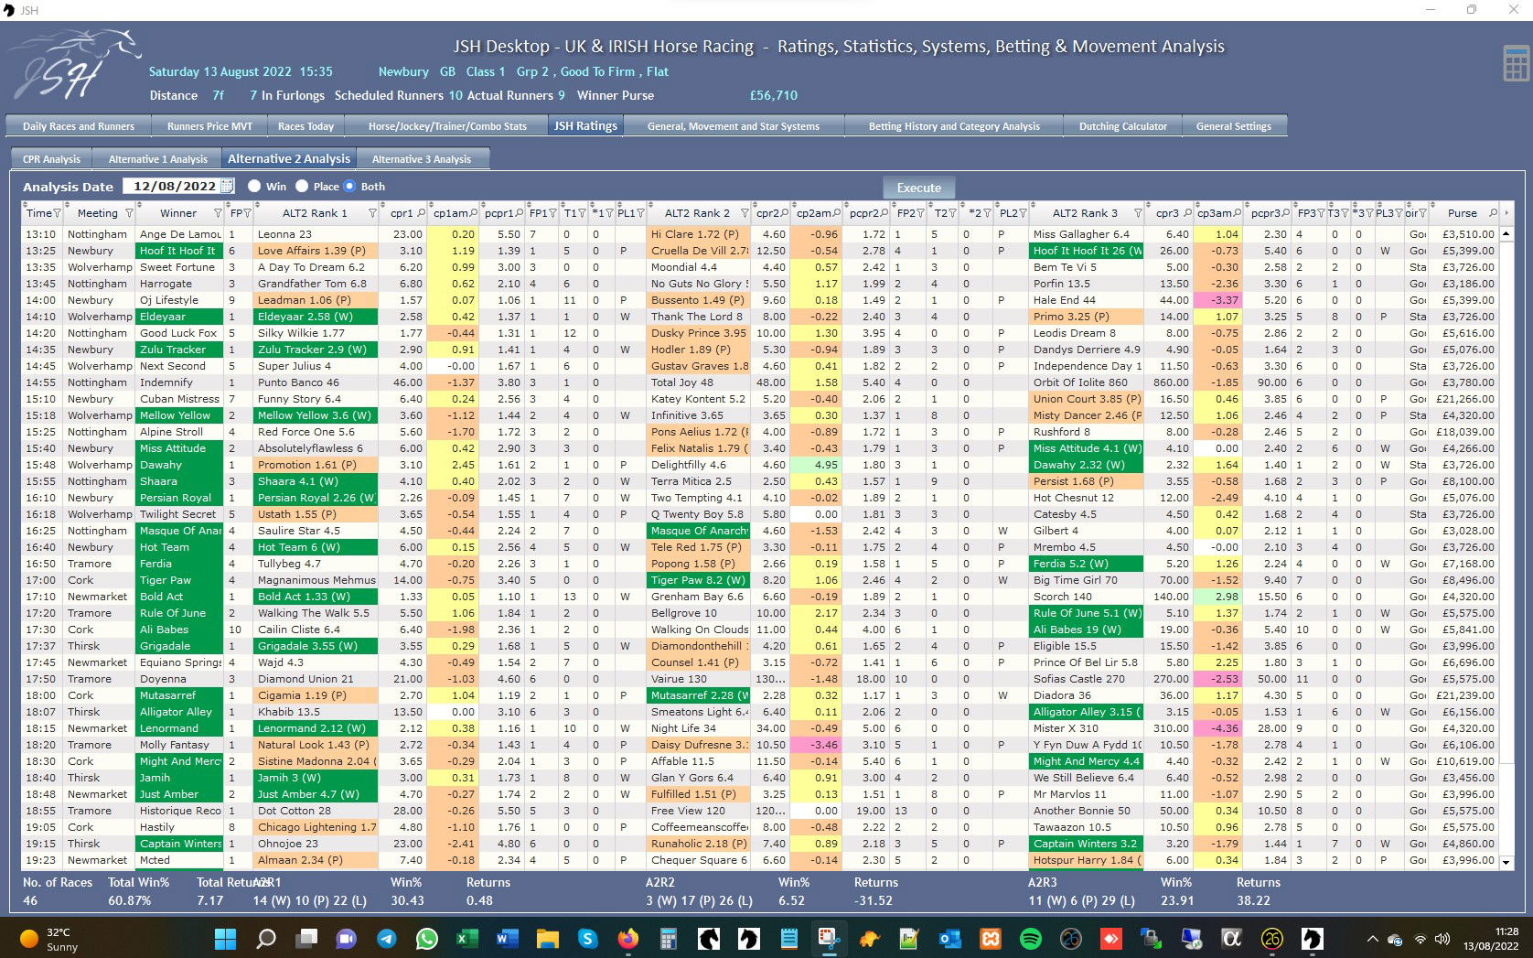The height and width of the screenshot is (958, 1533).
Task: Click the ALT2 Rank 1 filter icon
Action: point(372,213)
